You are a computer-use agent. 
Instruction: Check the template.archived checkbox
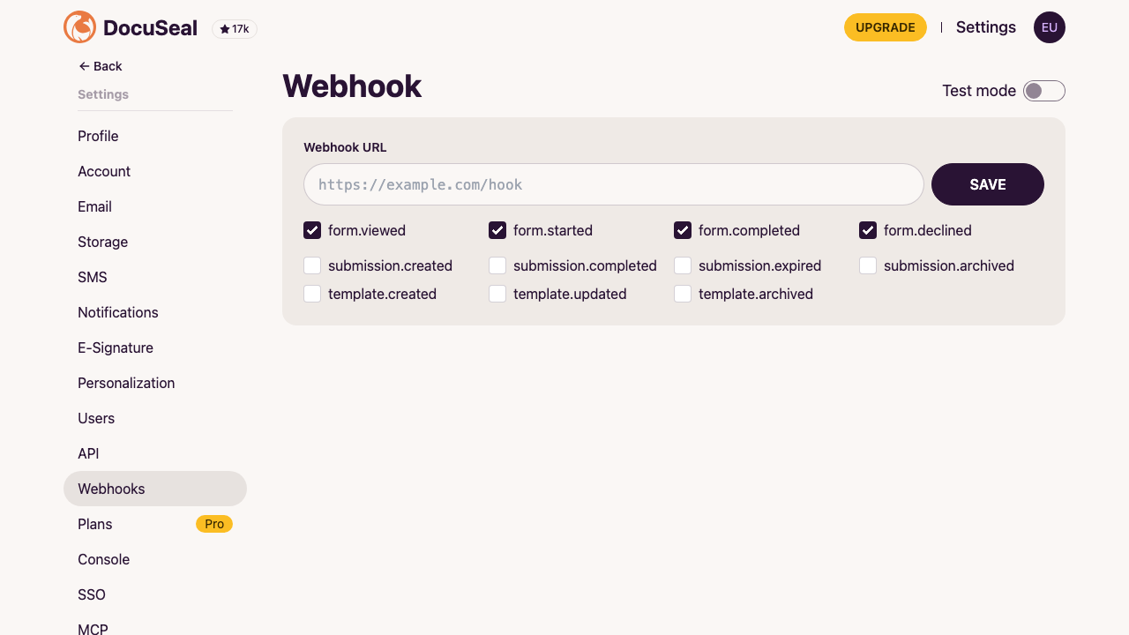(x=683, y=294)
